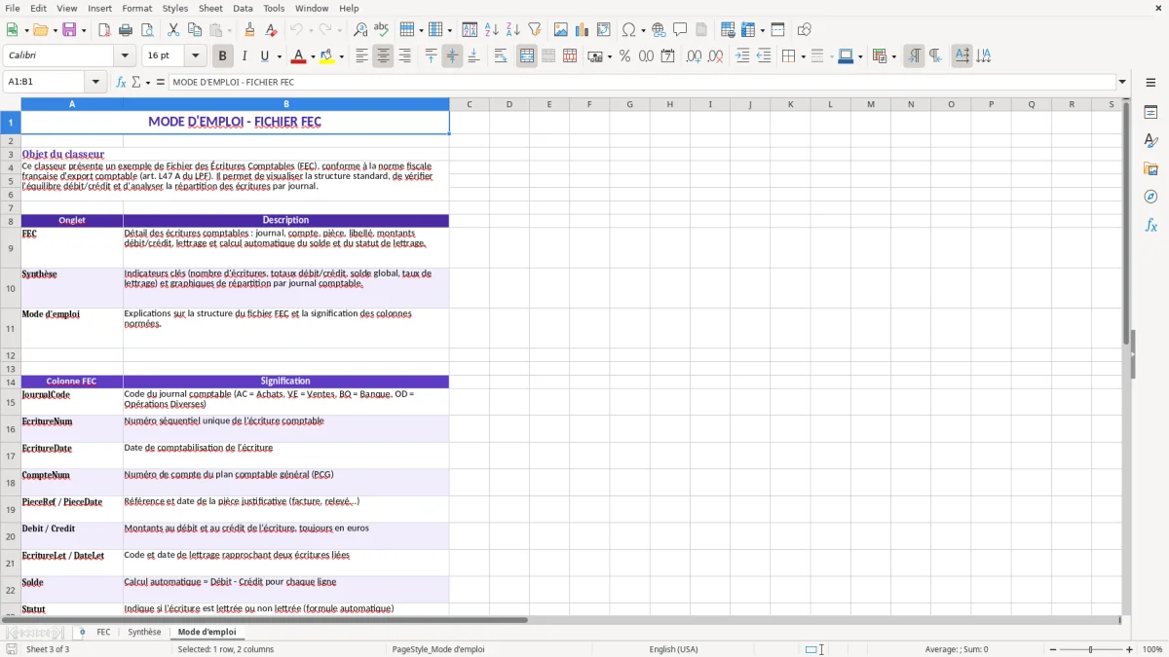This screenshot has width=1169, height=657.
Task: Expand the Borders dropdown arrow
Action: pyautogui.click(x=802, y=56)
